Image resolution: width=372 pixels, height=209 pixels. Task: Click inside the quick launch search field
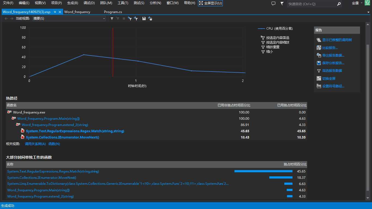point(312,4)
